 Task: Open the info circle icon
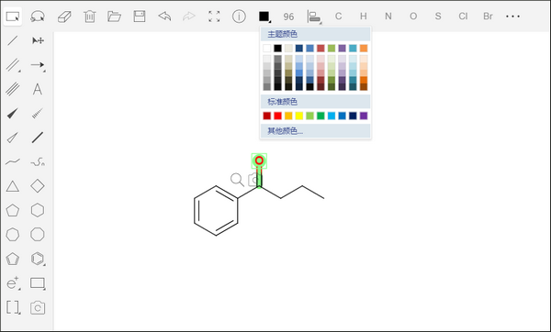pos(239,17)
